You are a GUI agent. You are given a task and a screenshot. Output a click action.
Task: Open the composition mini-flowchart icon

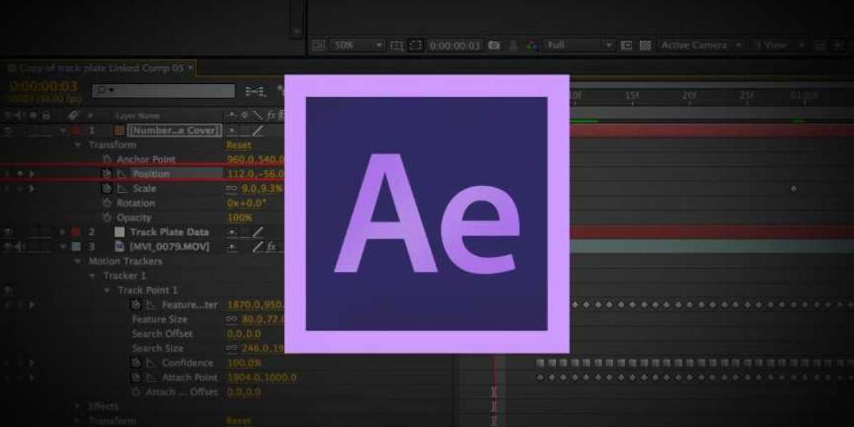tap(255, 91)
